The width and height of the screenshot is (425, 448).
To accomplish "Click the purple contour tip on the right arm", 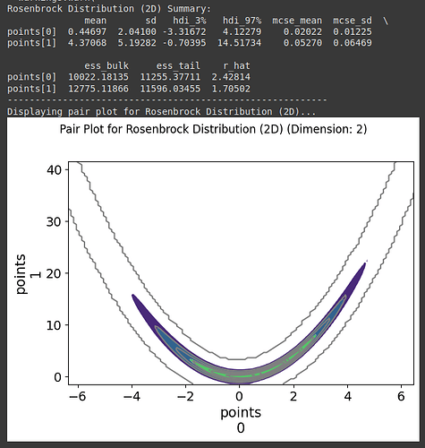I will pos(363,266).
